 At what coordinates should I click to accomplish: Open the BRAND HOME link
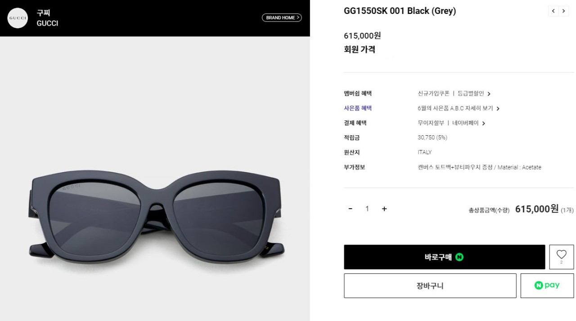click(282, 18)
